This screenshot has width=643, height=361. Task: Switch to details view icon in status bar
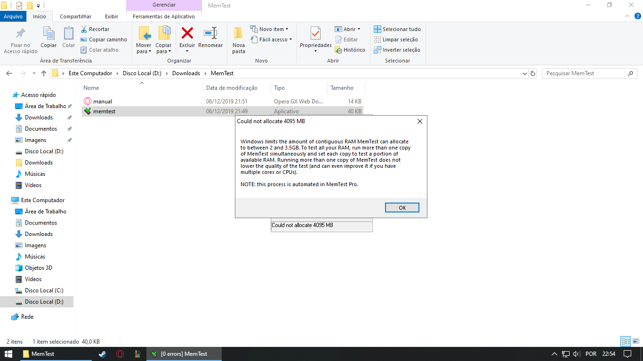626,342
